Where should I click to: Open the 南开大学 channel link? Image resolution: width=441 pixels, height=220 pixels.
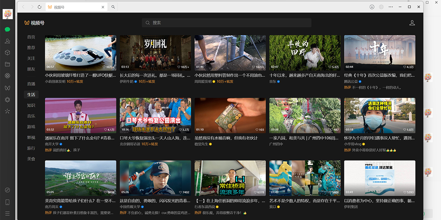pos(52,144)
